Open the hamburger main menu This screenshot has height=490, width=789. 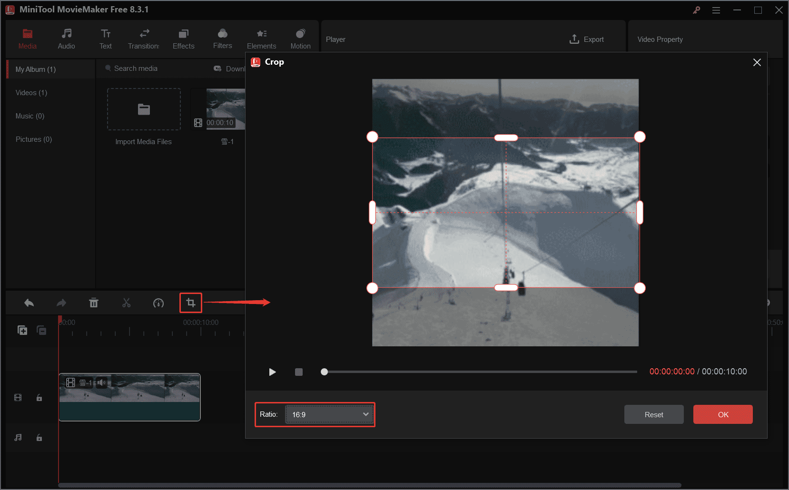coord(716,10)
